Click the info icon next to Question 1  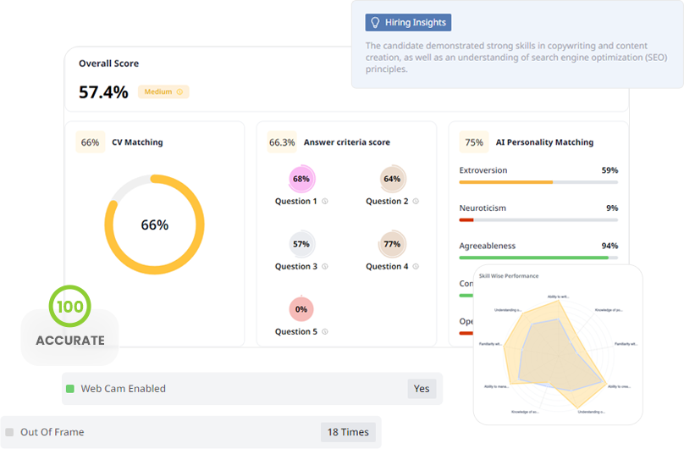325,202
